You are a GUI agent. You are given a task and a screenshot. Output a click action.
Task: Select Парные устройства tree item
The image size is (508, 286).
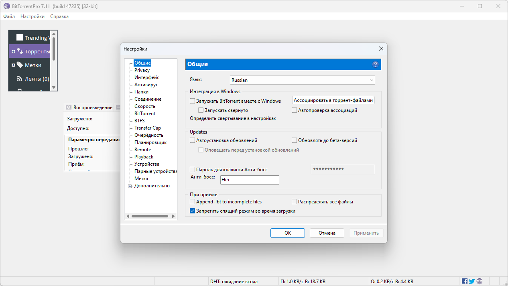[155, 171]
